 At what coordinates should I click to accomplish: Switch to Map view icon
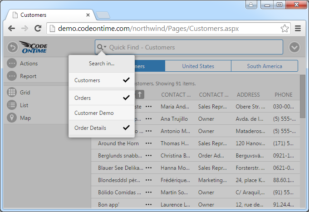point(13,118)
